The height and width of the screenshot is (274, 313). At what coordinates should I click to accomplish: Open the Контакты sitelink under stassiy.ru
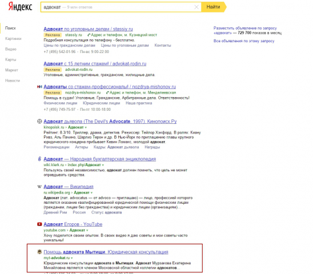[x=163, y=46]
